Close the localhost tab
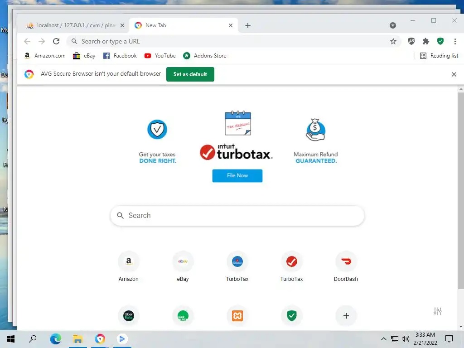The width and height of the screenshot is (464, 348). point(122,25)
